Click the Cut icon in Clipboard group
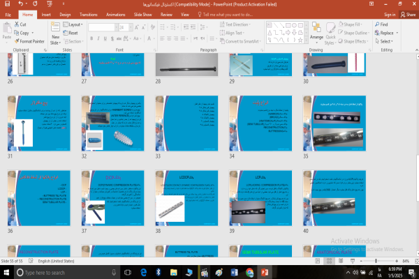 tap(15, 24)
